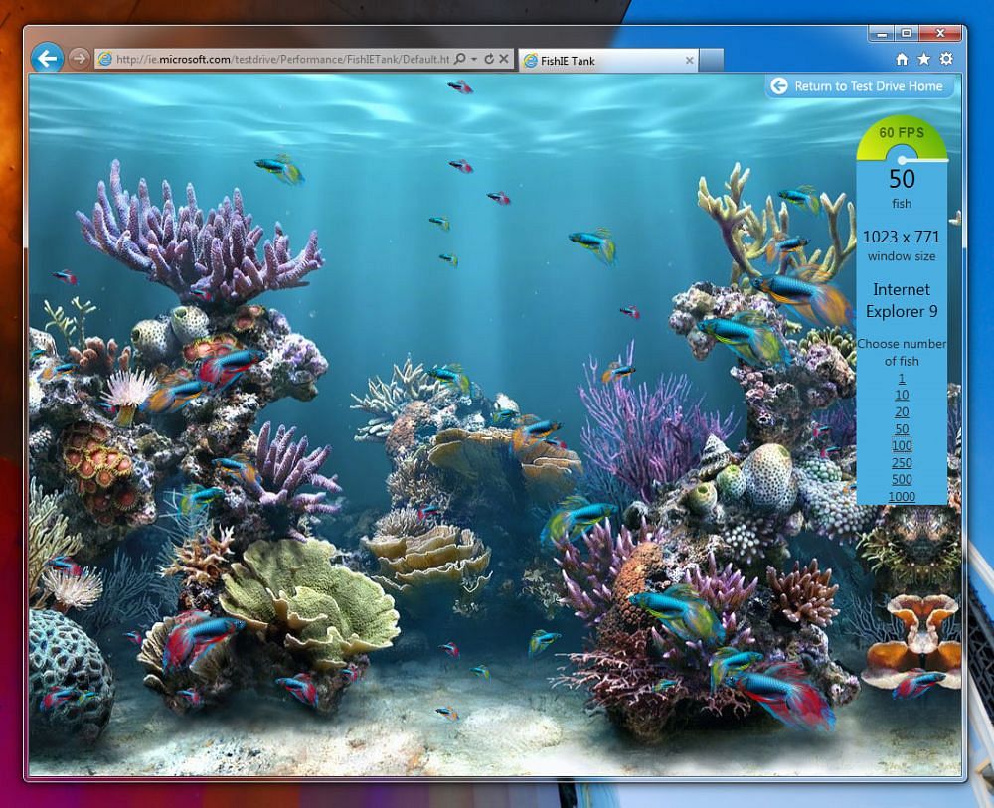The width and height of the screenshot is (994, 808).
Task: Stop loading with the address bar X
Action: tap(503, 59)
